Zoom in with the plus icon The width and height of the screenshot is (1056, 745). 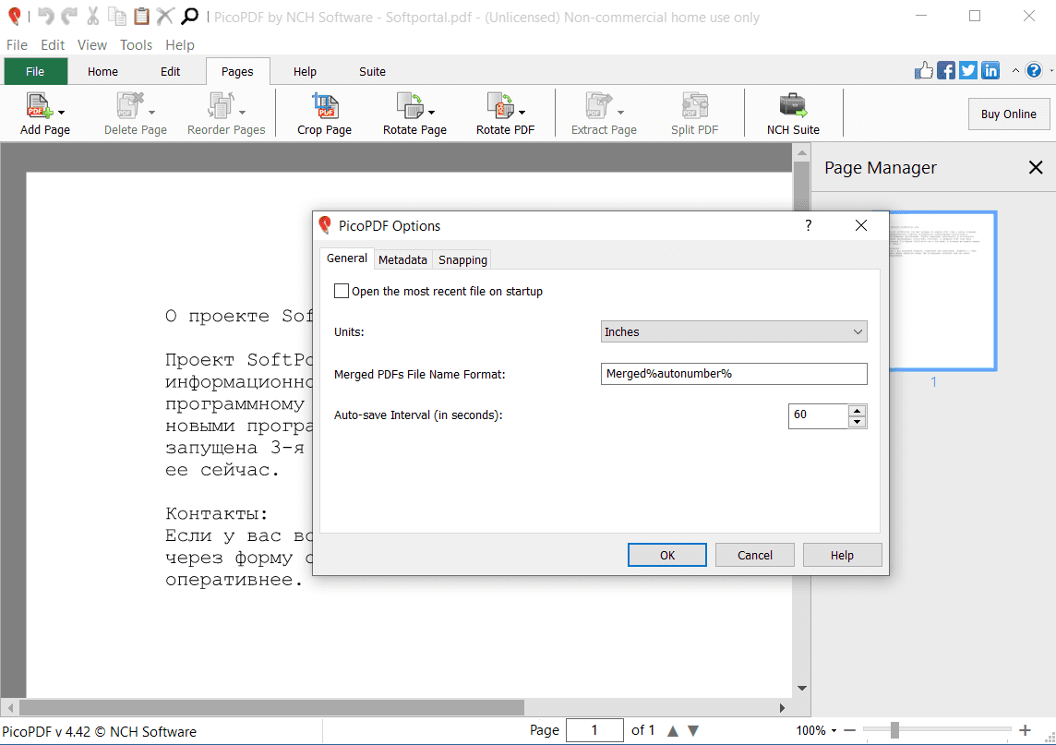tap(1025, 730)
